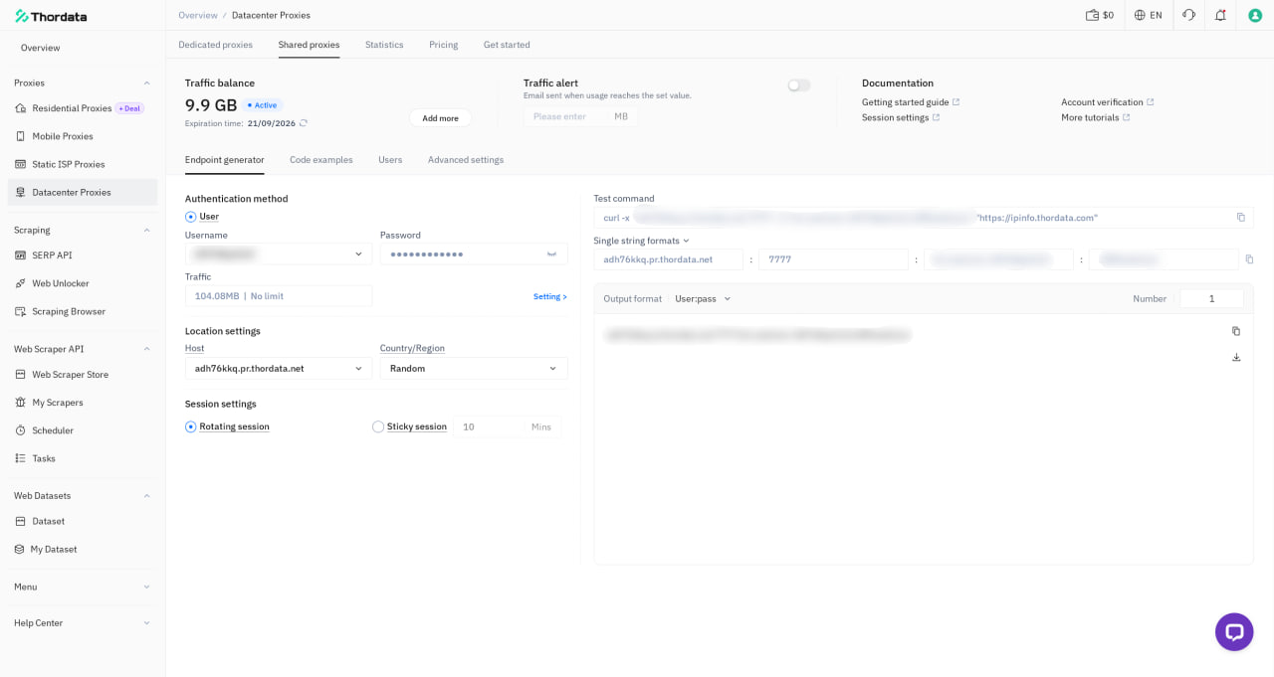This screenshot has width=1274, height=677.
Task: Download the generated proxy list
Action: pyautogui.click(x=1236, y=357)
